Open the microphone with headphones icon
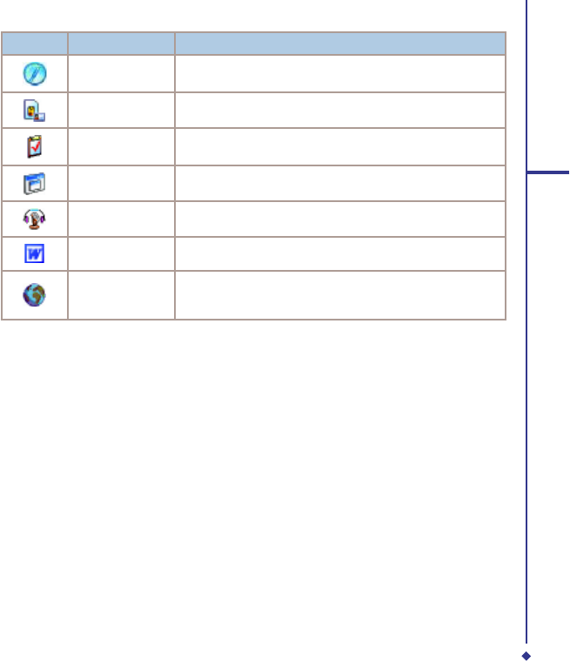This screenshot has width=570, height=661. [x=34, y=219]
